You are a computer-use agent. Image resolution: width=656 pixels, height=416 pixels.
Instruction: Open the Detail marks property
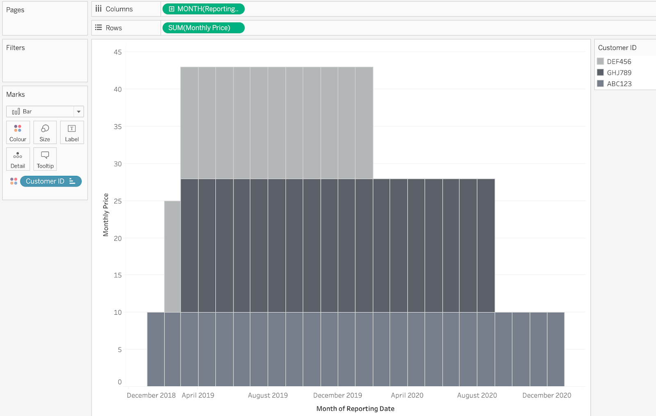point(18,159)
